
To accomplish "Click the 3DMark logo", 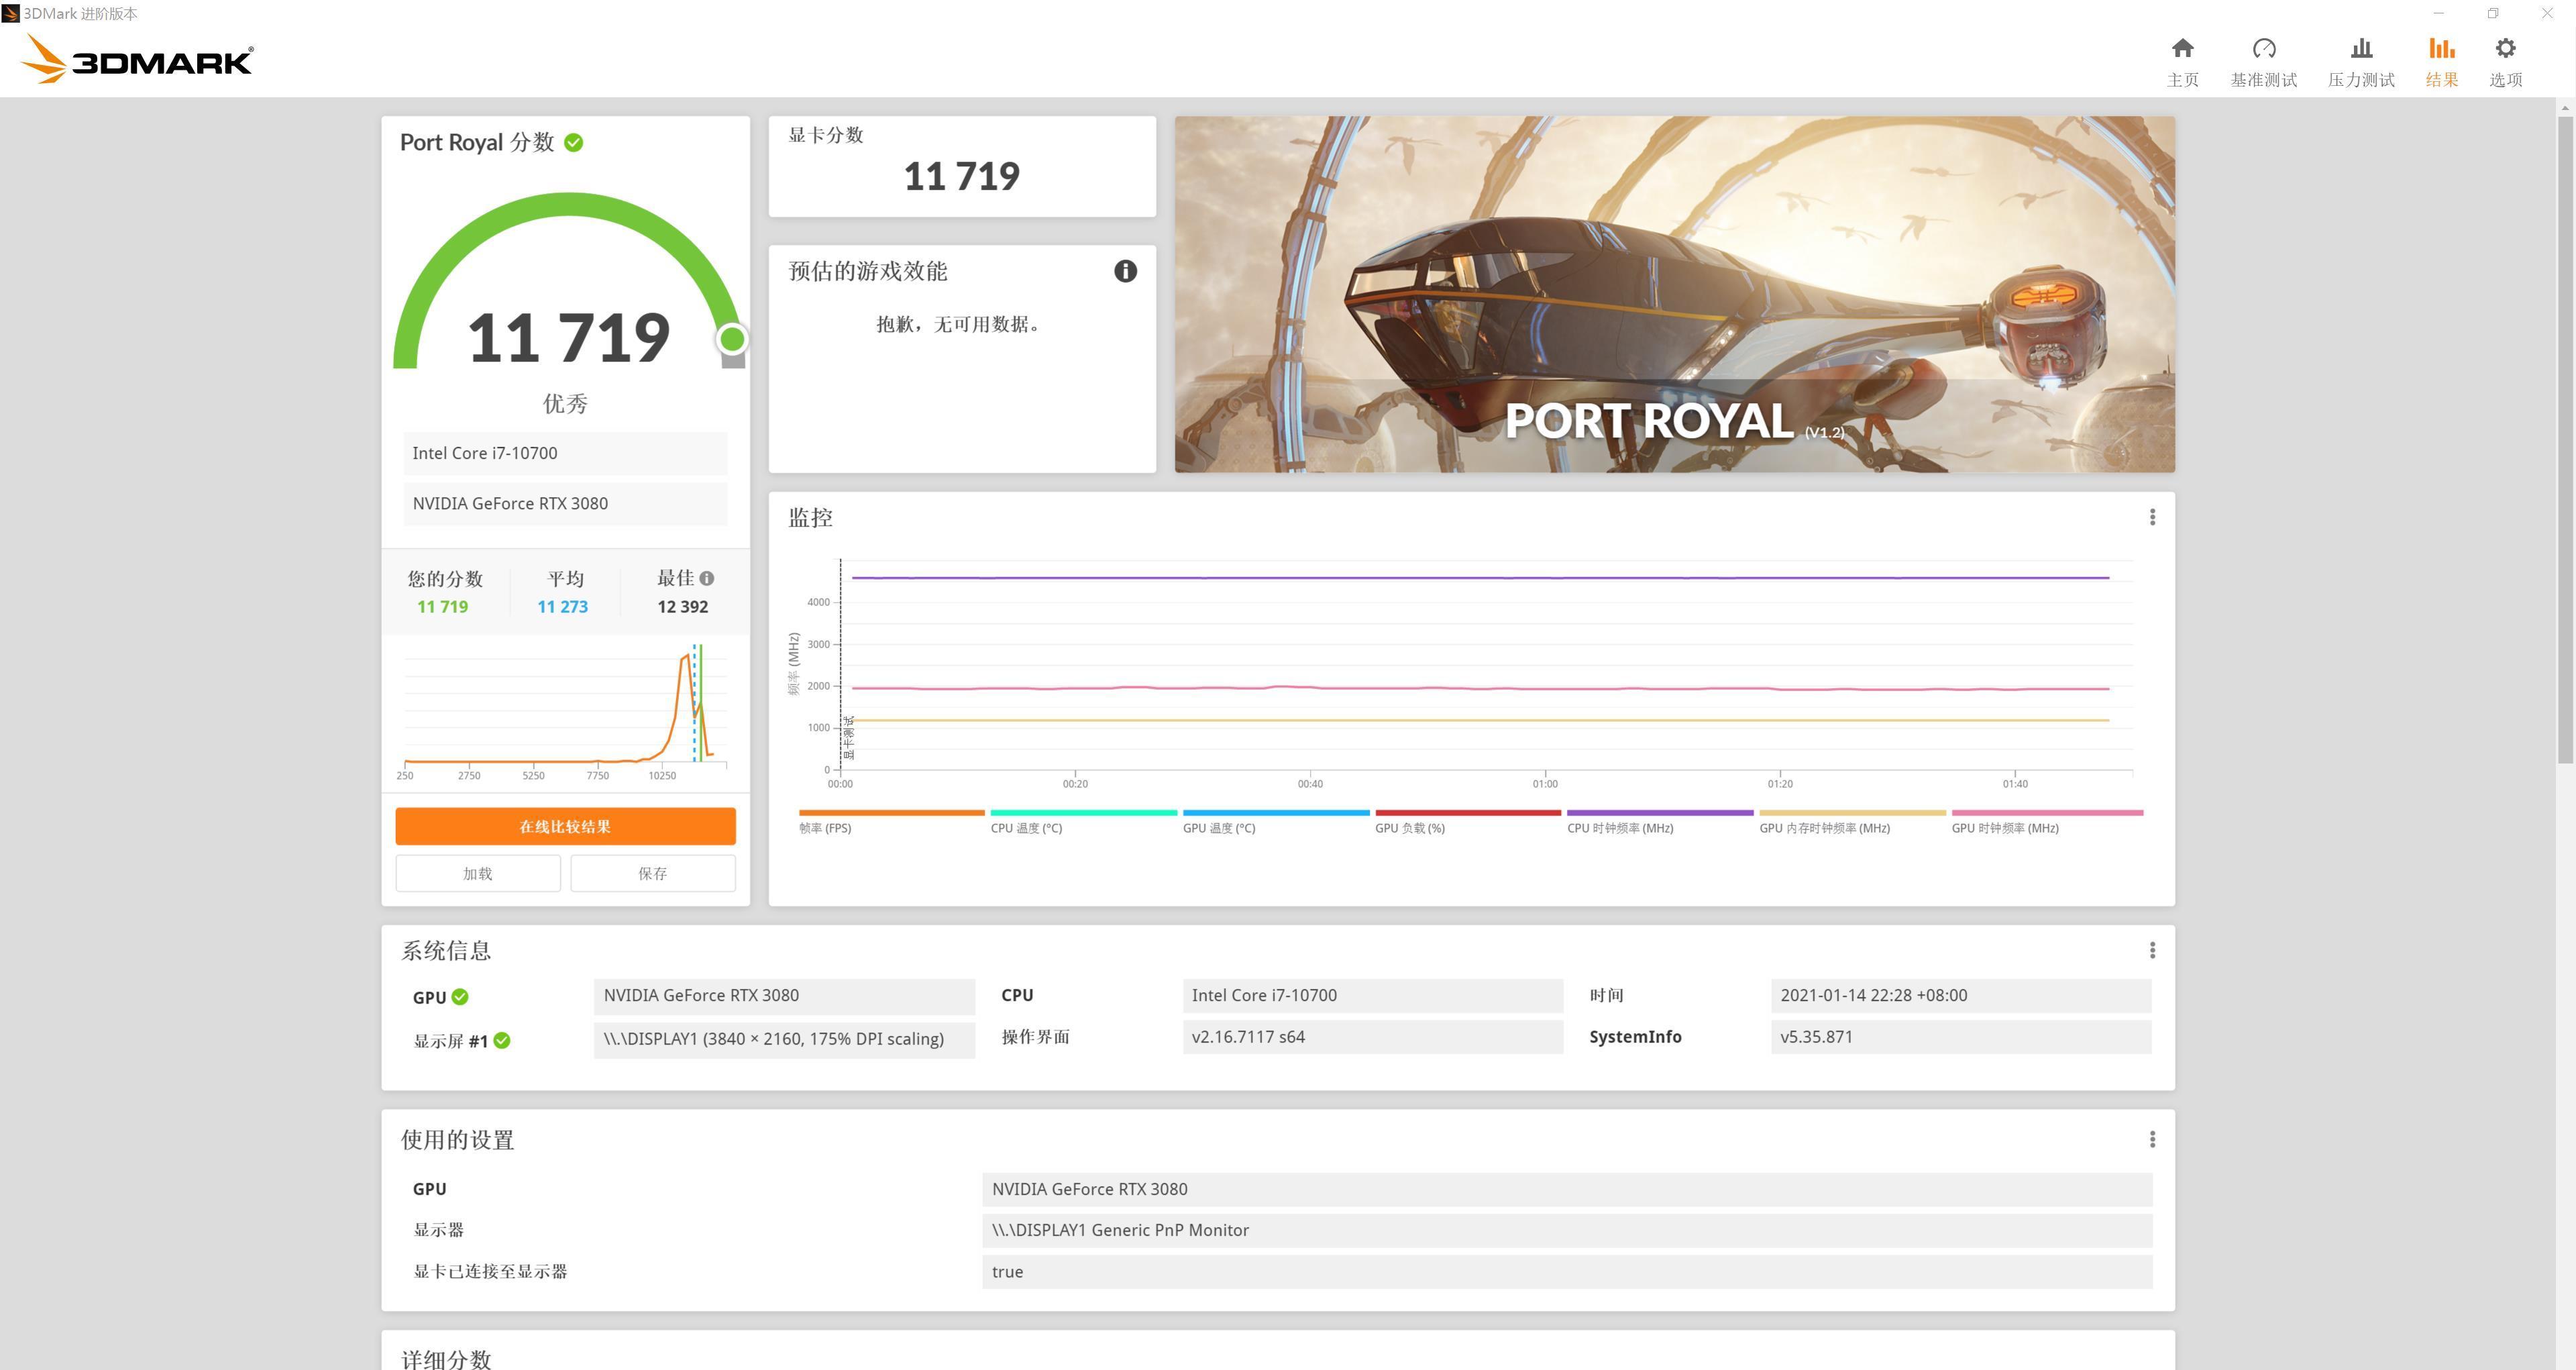I will point(137,58).
